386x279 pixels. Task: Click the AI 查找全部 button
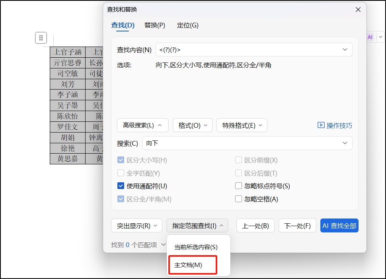coord(339,225)
